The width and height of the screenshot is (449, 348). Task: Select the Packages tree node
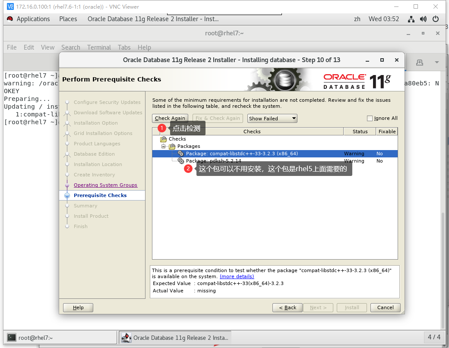click(189, 147)
